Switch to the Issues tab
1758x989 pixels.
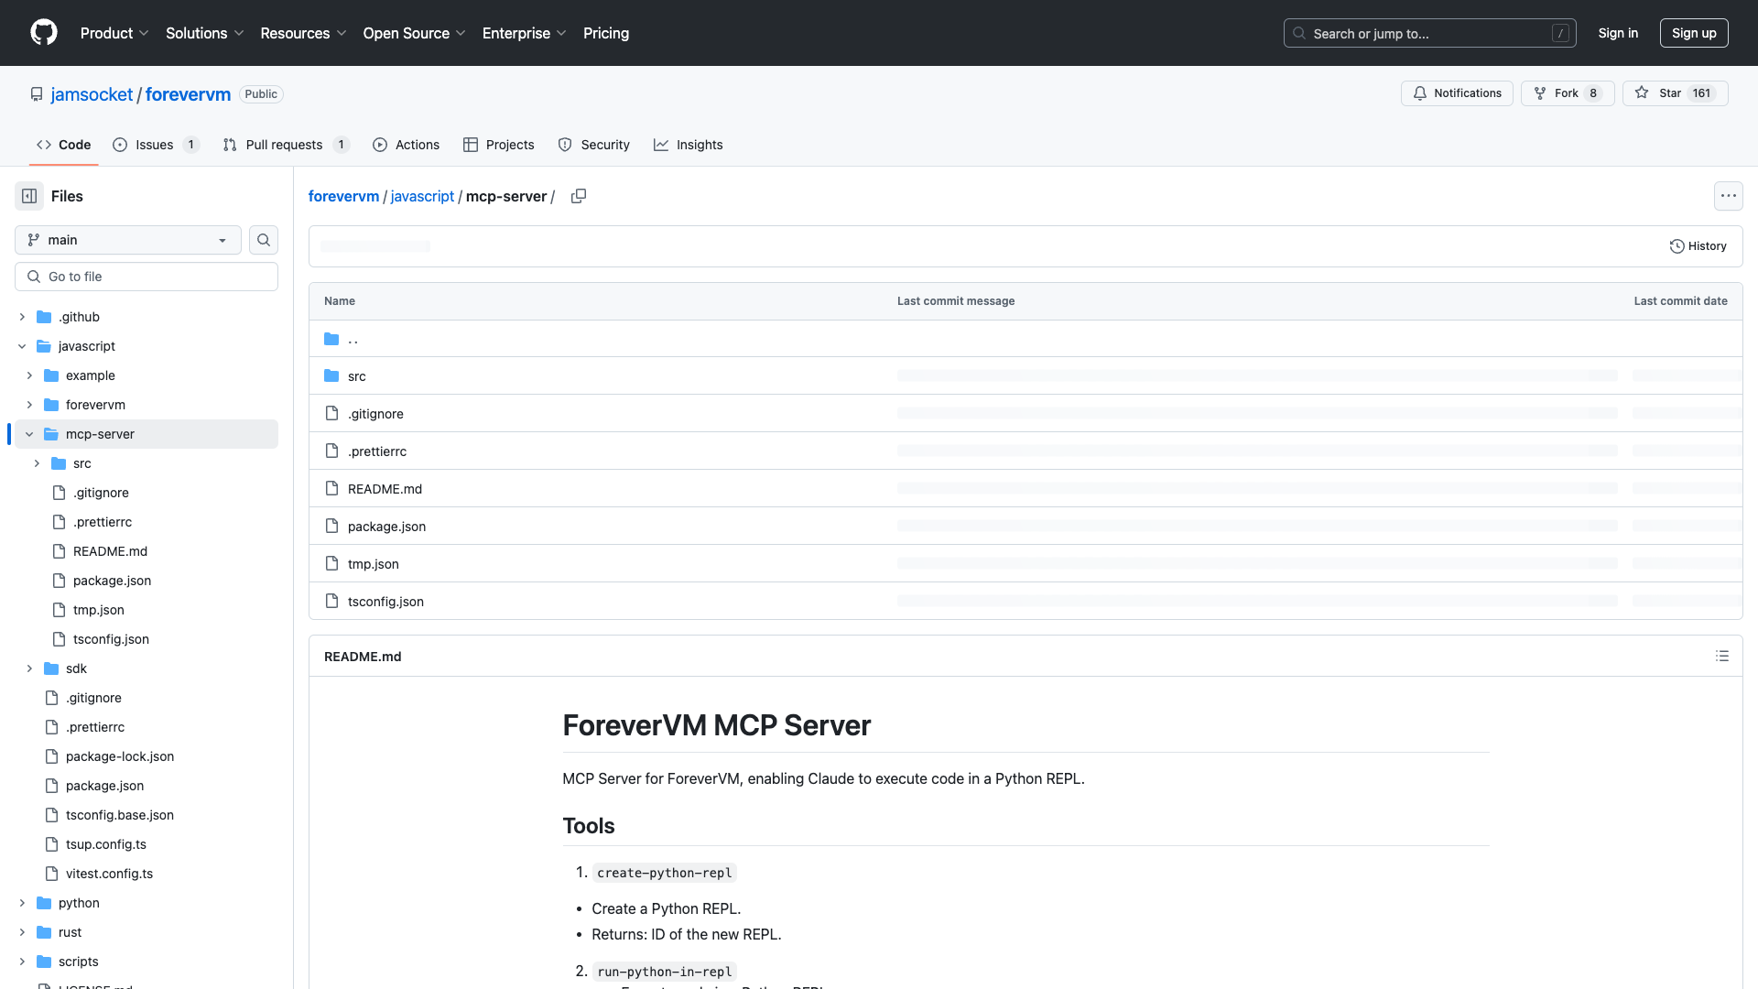152,144
